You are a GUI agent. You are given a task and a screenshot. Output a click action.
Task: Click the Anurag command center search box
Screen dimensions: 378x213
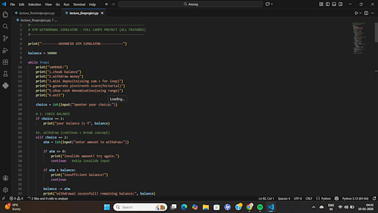(191, 4)
